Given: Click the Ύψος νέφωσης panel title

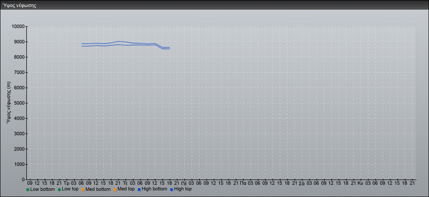Looking at the screenshot, I should click(x=19, y=6).
